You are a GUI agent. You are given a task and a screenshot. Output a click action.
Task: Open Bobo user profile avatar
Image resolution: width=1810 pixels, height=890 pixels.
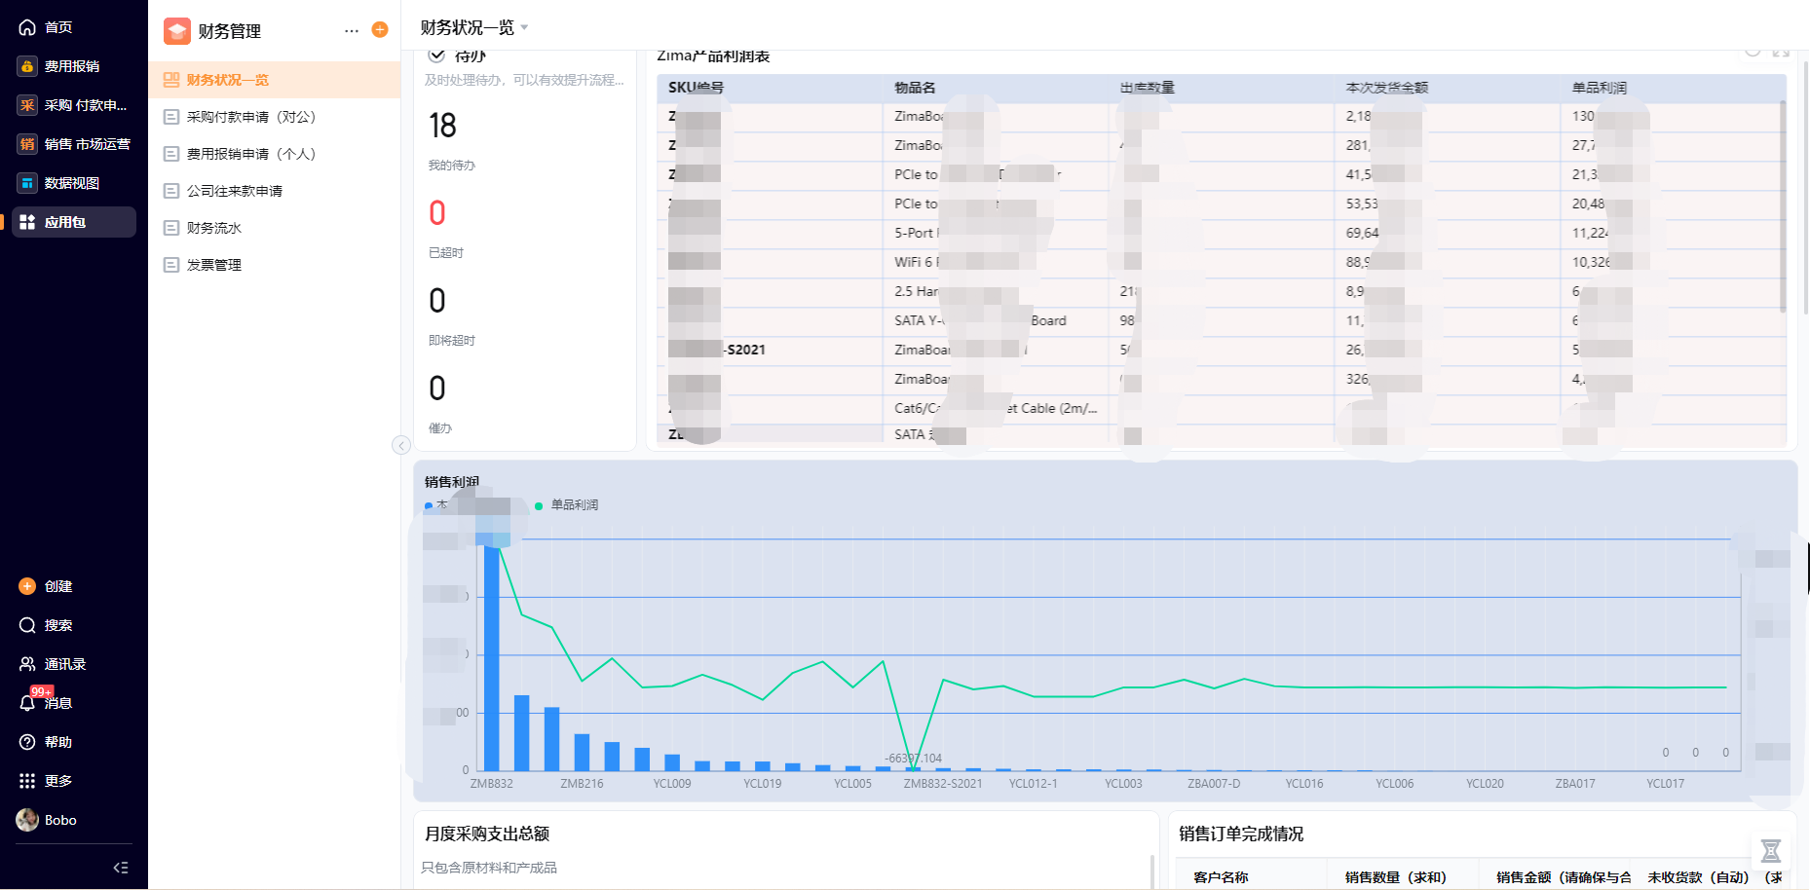click(27, 820)
